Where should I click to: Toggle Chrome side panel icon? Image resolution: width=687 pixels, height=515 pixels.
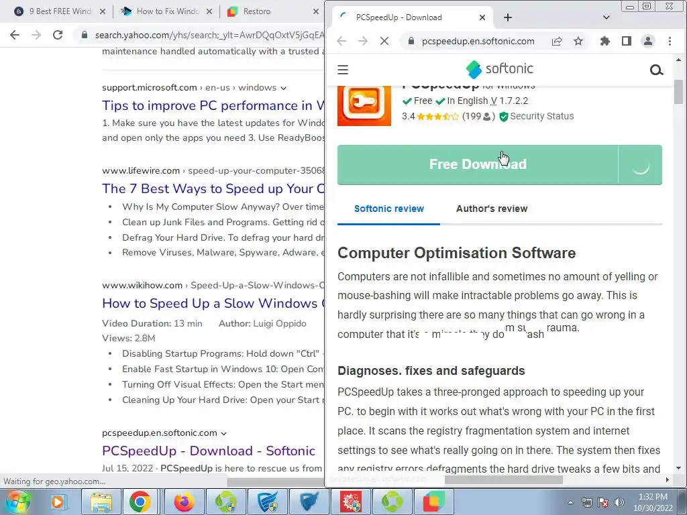[x=627, y=41]
